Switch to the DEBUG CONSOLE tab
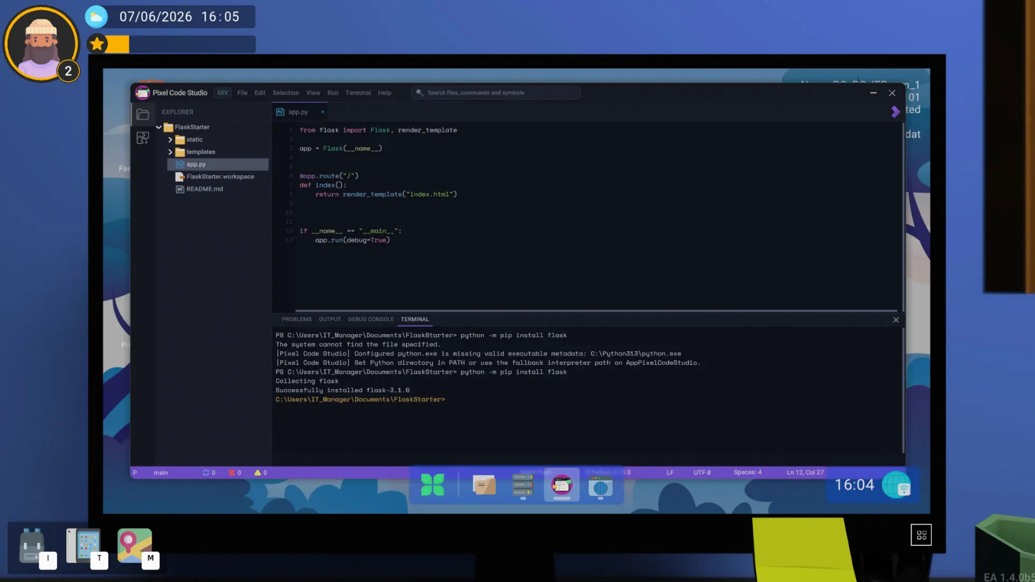The width and height of the screenshot is (1035, 582). click(x=371, y=320)
